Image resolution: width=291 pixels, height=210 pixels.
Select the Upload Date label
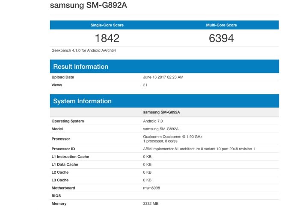[x=63, y=77]
